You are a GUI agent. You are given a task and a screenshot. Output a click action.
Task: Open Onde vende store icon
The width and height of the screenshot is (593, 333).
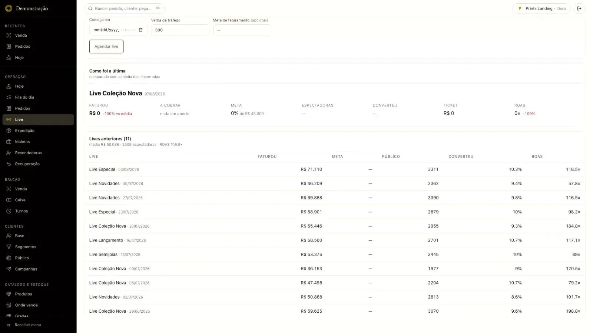[9, 305]
